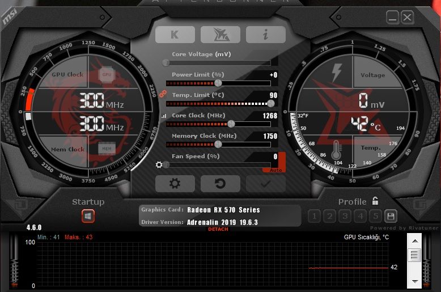The image size is (441, 292).
Task: Click the GPU Clock 300 MHz readout
Action: [101, 101]
